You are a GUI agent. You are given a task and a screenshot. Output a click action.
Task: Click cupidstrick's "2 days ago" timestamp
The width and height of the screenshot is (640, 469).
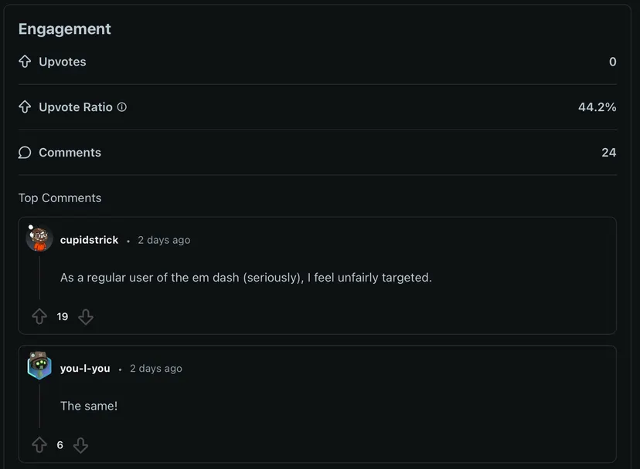point(164,240)
